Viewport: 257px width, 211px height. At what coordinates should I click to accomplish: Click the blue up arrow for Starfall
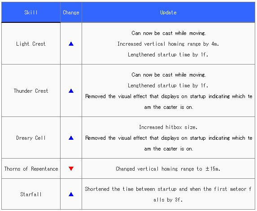tap(71, 194)
